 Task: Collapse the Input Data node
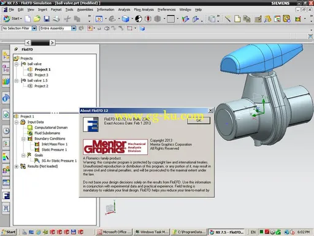coord(17,122)
